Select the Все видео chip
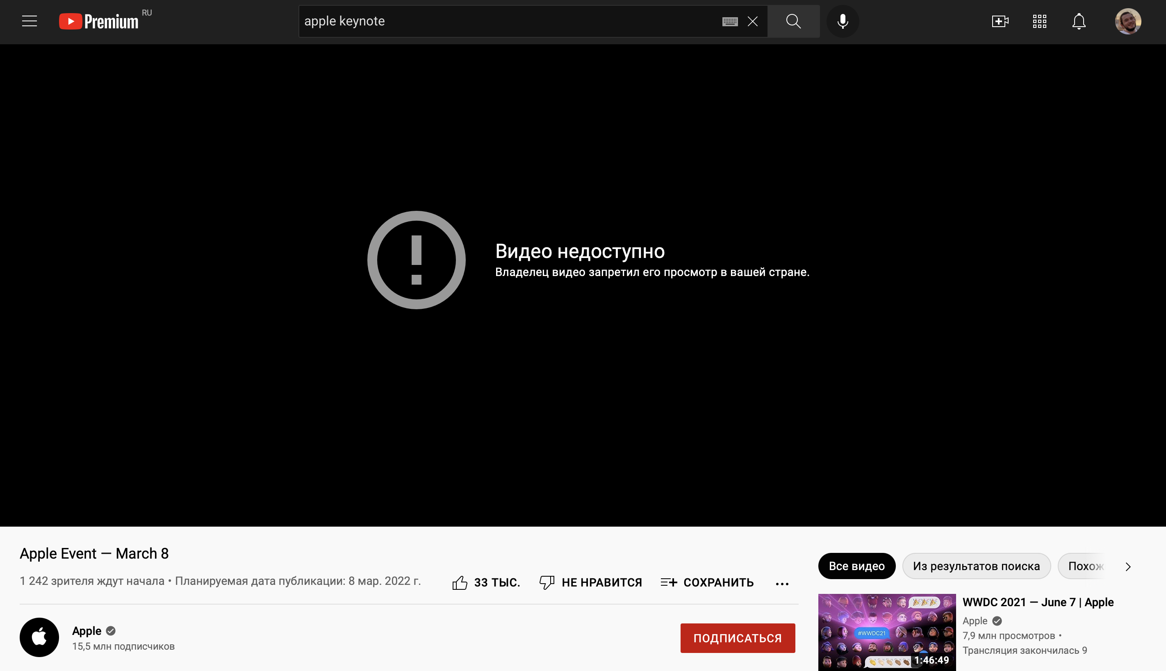1166x671 pixels. (856, 566)
